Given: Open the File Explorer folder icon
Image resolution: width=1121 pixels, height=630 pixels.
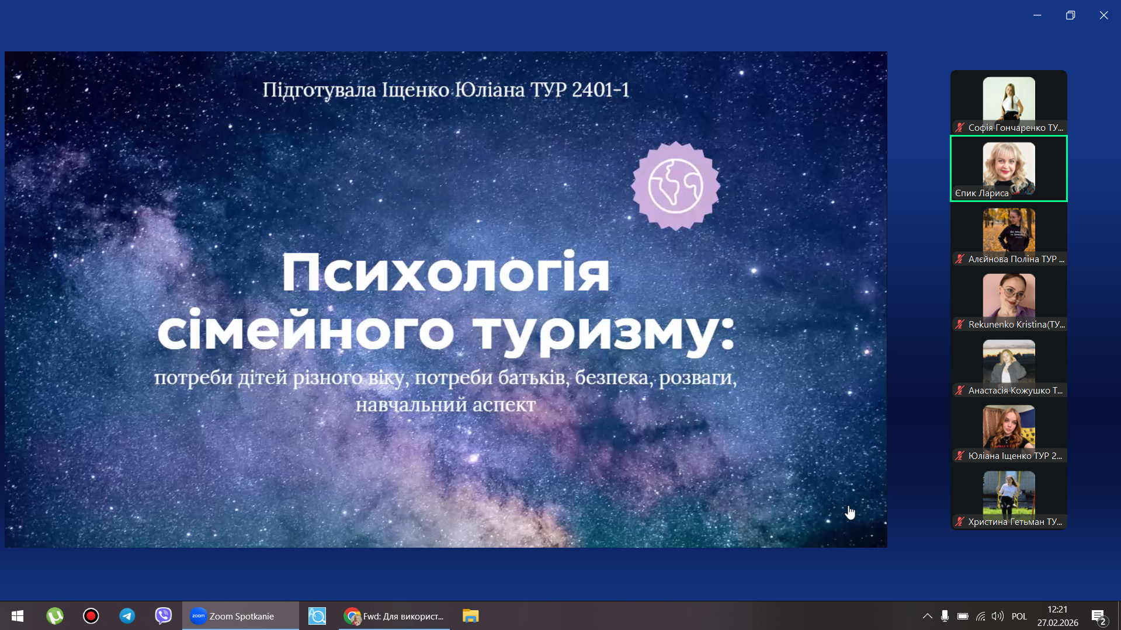Looking at the screenshot, I should click(x=470, y=616).
